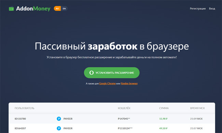Click the Сумма column header

pos(164,108)
